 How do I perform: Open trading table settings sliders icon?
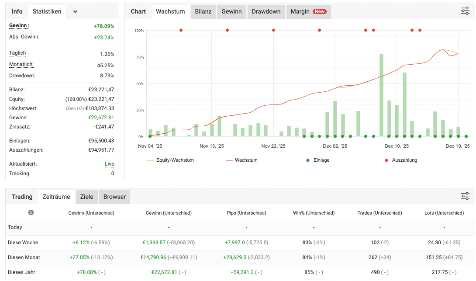click(x=465, y=197)
